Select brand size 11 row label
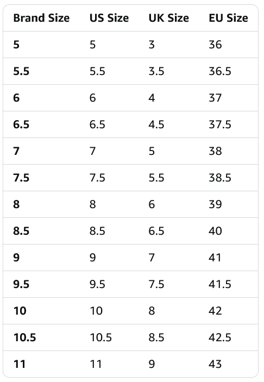The width and height of the screenshot is (264, 382). pyautogui.click(x=20, y=364)
